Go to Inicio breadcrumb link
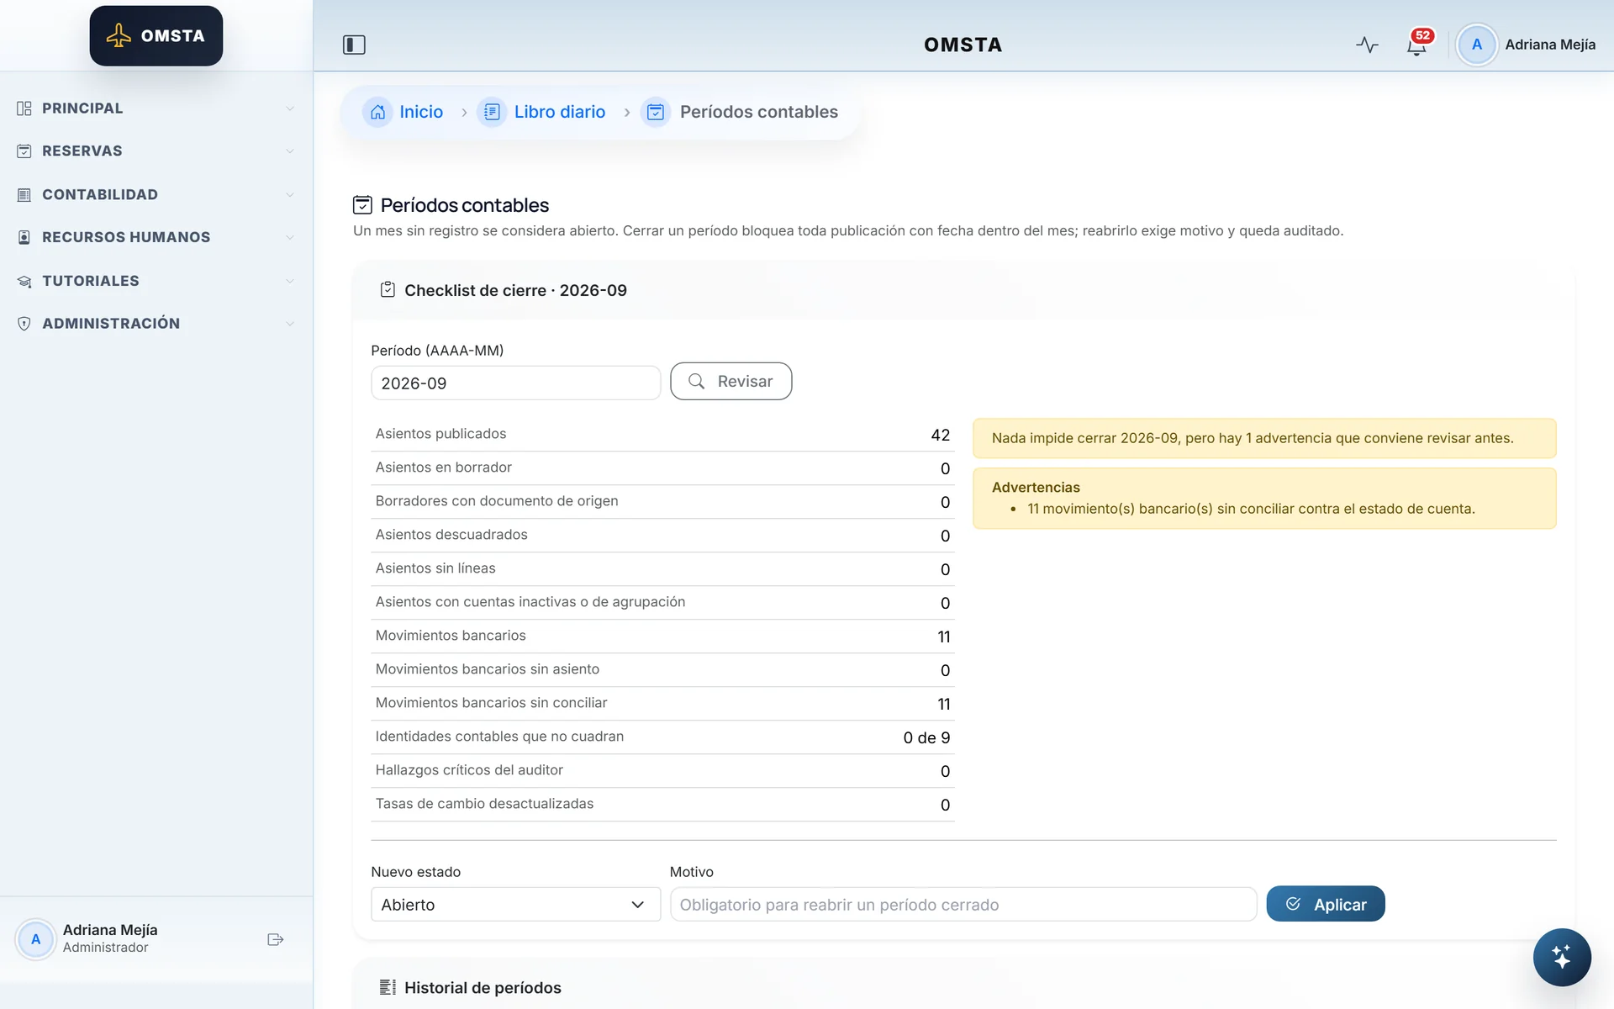This screenshot has height=1009, width=1614. click(421, 112)
